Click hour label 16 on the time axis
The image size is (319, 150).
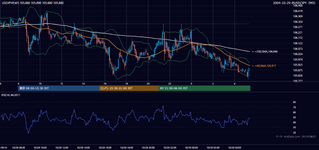point(105,83)
